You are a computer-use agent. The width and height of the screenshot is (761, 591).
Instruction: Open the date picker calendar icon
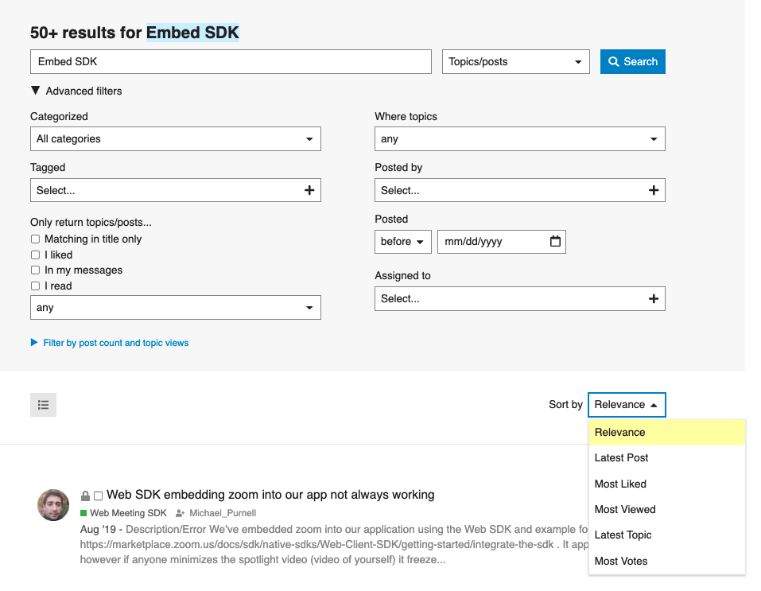click(x=556, y=241)
